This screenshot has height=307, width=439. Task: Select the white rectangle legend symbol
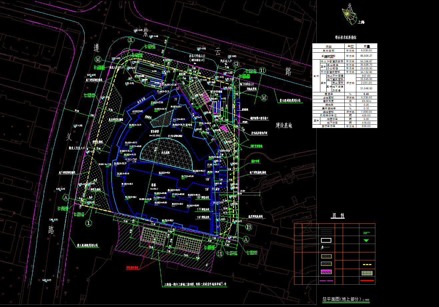(x=326, y=240)
